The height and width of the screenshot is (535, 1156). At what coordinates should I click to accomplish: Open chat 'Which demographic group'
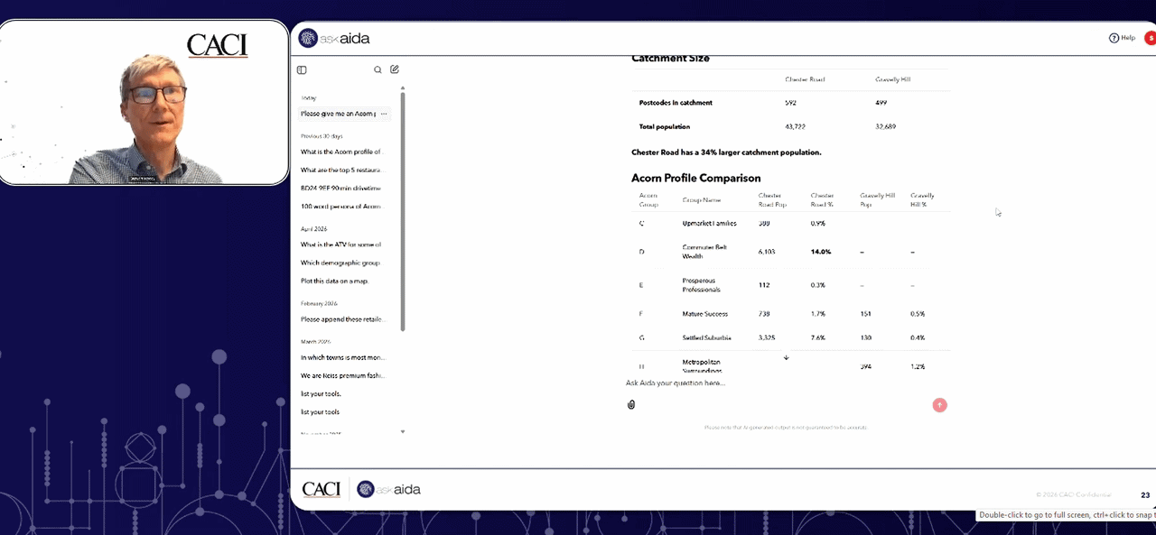340,263
